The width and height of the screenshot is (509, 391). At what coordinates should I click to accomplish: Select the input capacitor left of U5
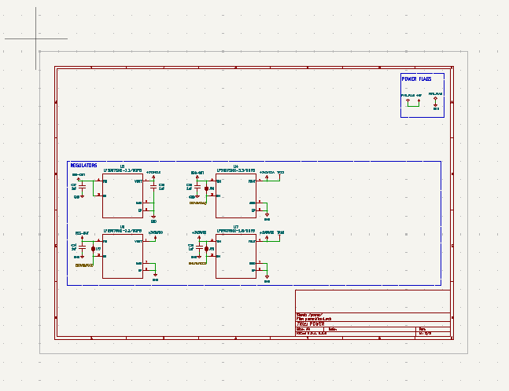(x=82, y=188)
